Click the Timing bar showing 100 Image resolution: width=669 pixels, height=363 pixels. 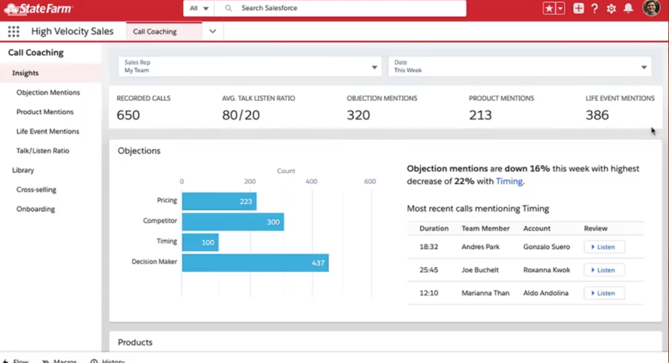[200, 242]
